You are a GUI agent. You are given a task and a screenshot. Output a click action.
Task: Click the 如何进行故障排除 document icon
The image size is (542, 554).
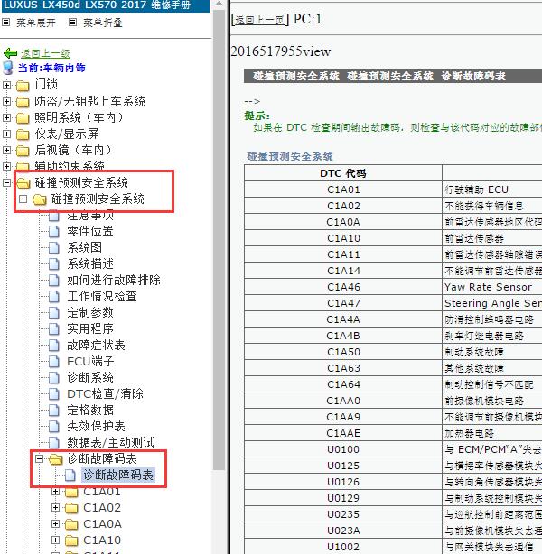(54, 281)
